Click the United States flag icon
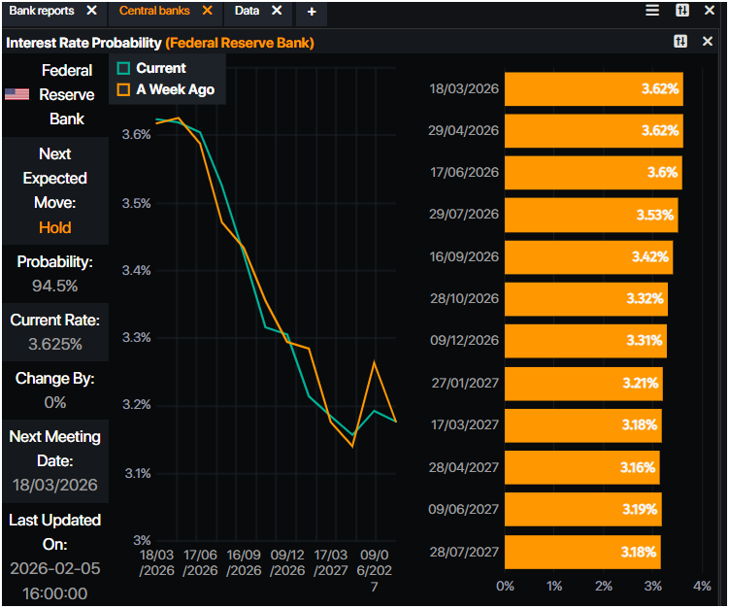Viewport: 729px width, 608px height. [x=17, y=95]
